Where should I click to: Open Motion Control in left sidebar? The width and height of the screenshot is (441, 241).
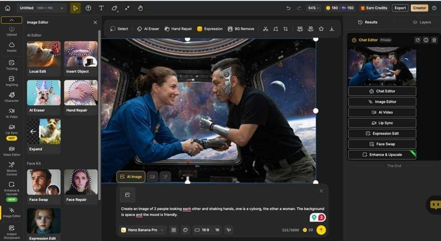point(12,169)
